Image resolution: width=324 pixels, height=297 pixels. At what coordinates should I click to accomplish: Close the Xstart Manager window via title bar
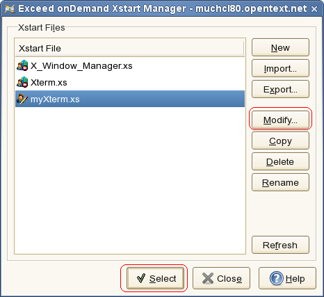pos(314,9)
